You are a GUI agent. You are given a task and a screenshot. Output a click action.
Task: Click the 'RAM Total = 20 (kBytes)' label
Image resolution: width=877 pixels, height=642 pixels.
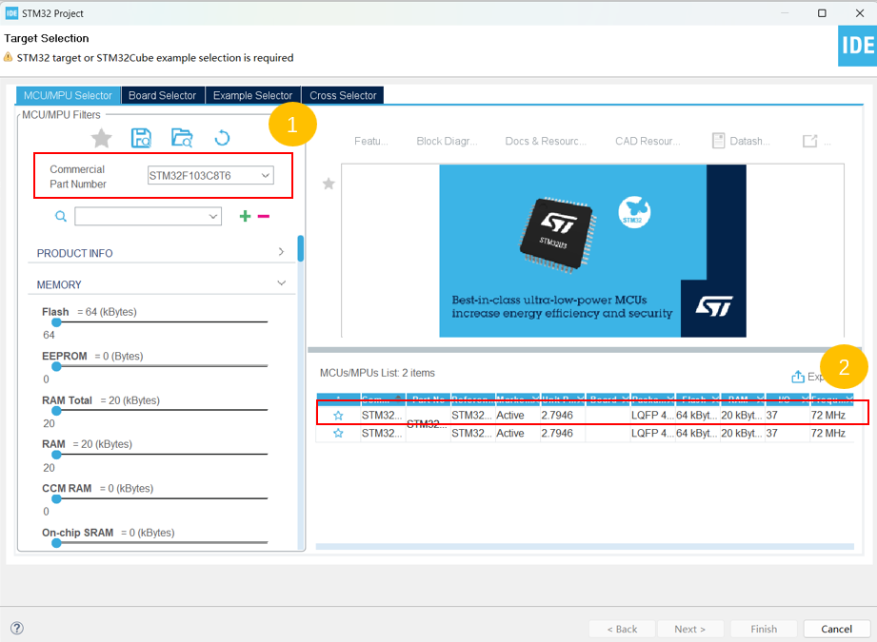101,400
